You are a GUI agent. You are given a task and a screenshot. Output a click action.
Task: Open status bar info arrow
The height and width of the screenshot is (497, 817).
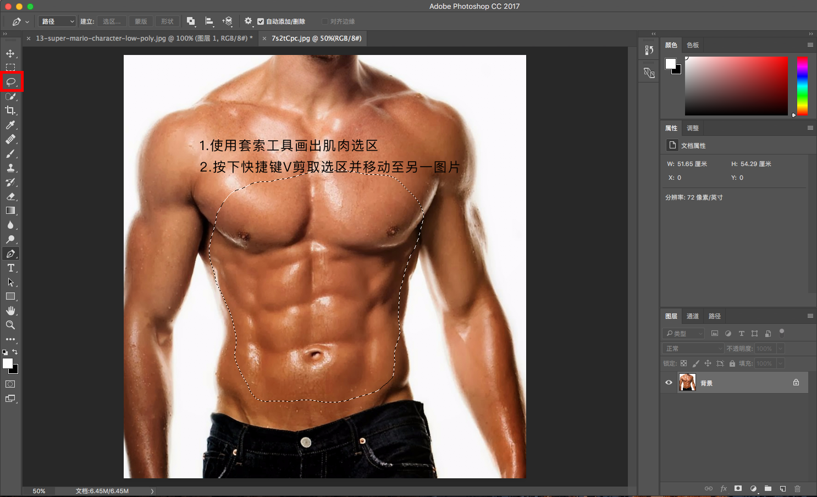(152, 491)
